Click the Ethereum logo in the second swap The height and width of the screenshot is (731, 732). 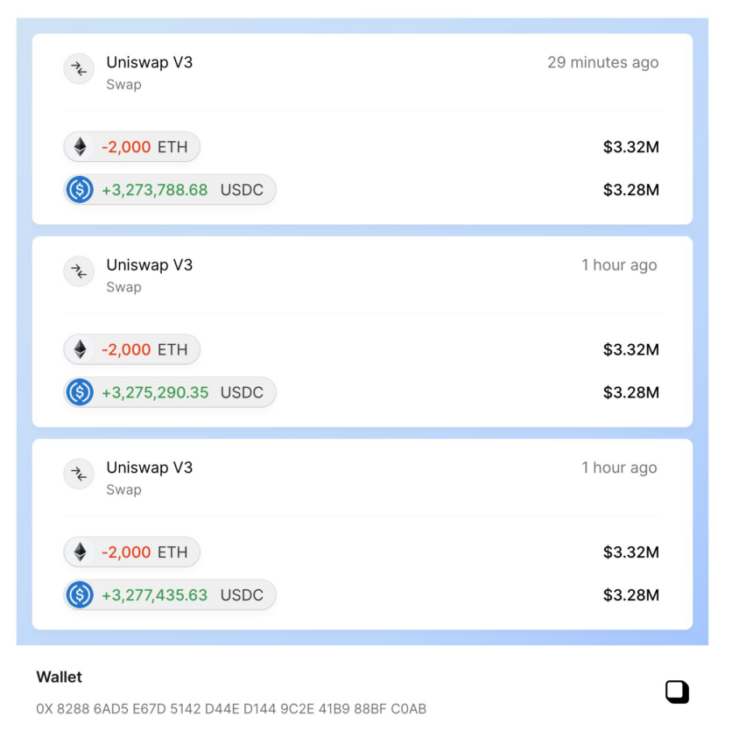pos(81,349)
